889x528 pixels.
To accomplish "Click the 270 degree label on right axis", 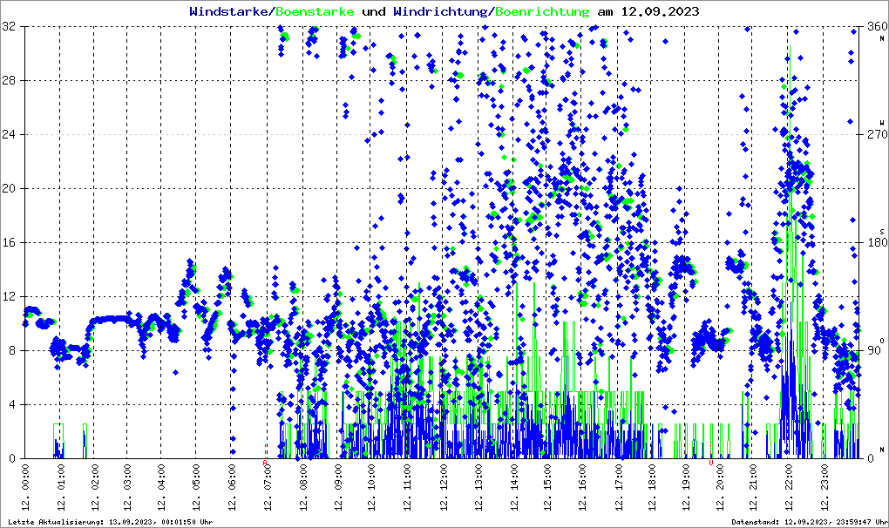I will pos(873,135).
